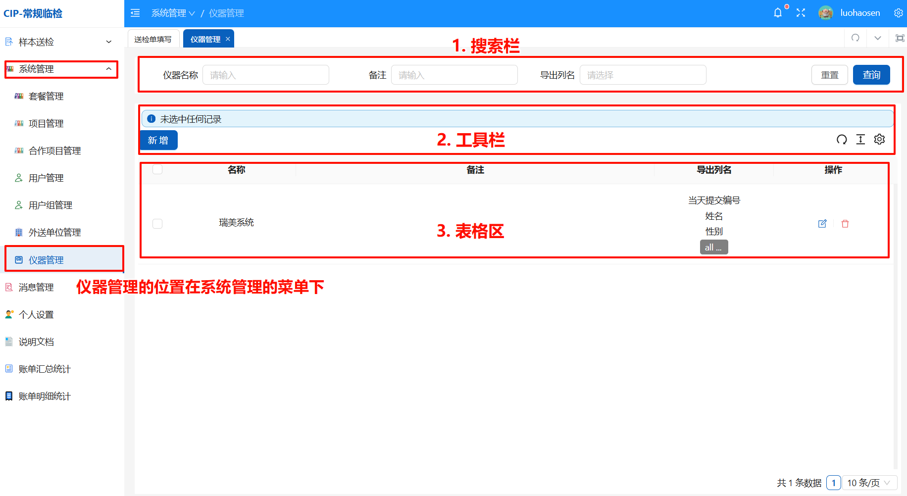Click the 查询 search button
This screenshot has height=496, width=907.
click(x=871, y=75)
